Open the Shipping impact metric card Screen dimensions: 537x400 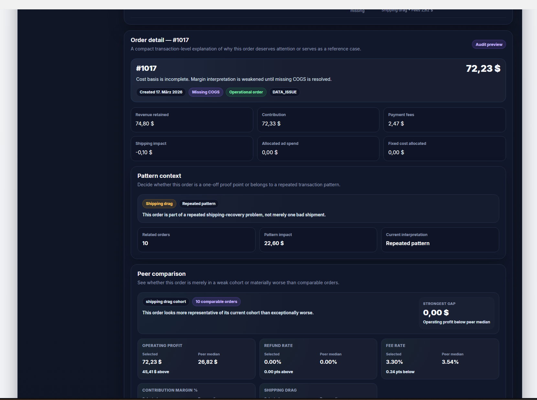192,148
